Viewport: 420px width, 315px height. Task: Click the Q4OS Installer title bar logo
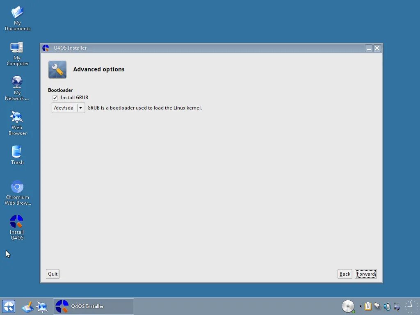[46, 48]
